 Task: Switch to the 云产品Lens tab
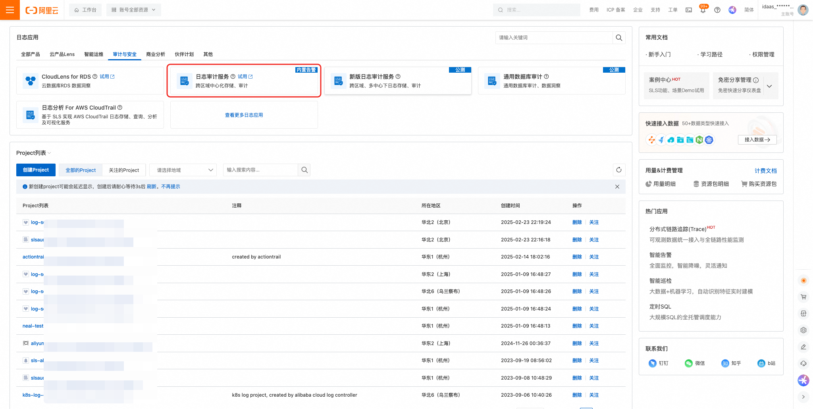point(62,54)
